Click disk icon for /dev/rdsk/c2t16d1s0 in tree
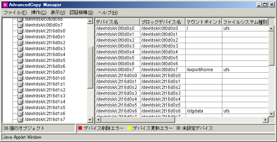Screen dimensions: 277x142 click(x=20, y=78)
